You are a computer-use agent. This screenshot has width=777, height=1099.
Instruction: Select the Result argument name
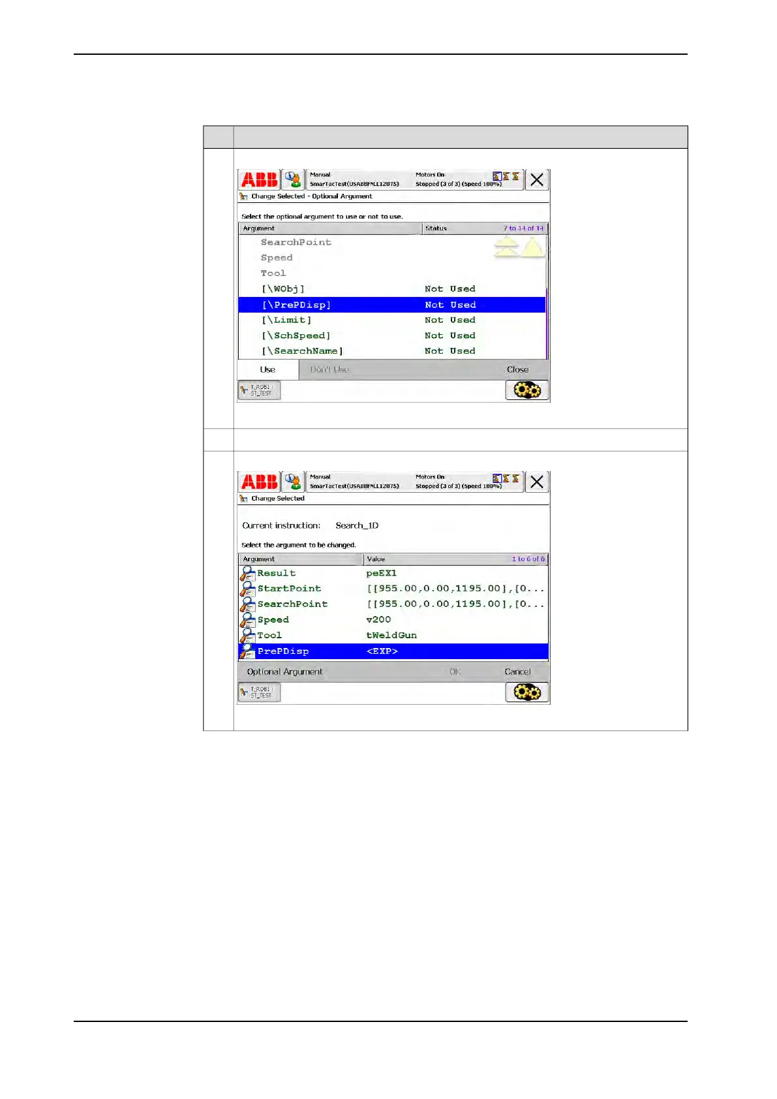pos(277,573)
